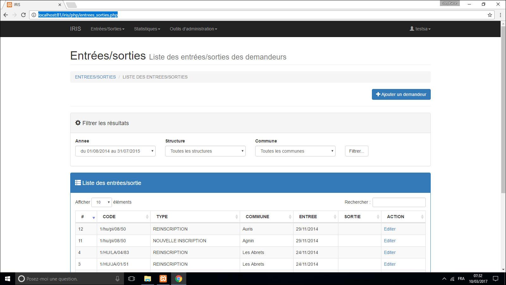
Task: Click into the Rechercher search field
Action: [399, 202]
